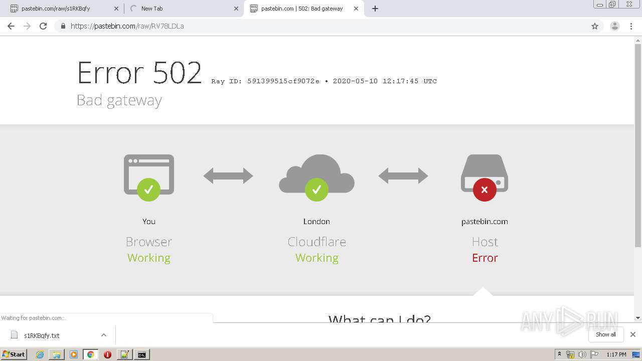Select the 502: Bad gateway tab
642x361 pixels.
pyautogui.click(x=304, y=9)
